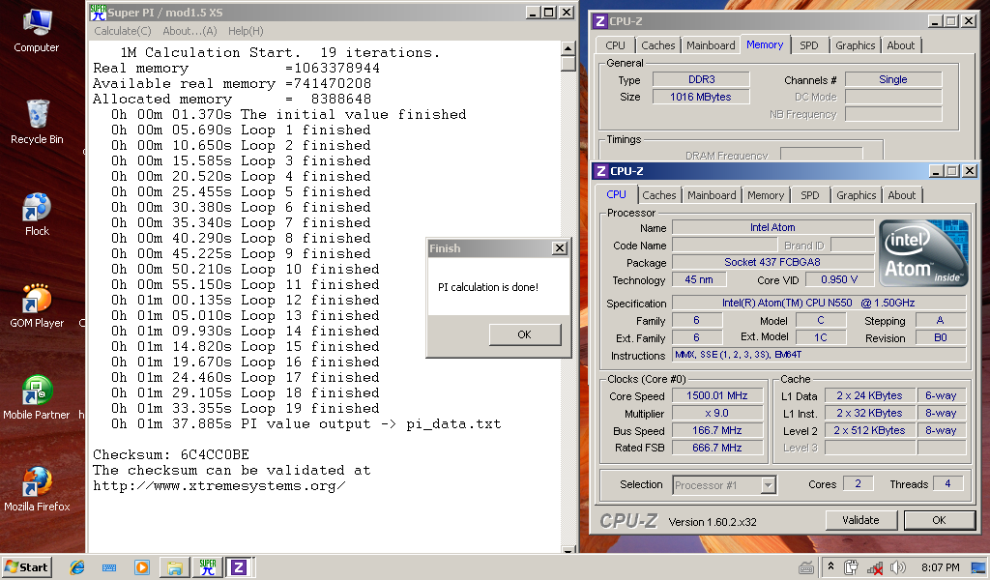Click the Specification Intel(R) Atom N550 field

(x=818, y=303)
